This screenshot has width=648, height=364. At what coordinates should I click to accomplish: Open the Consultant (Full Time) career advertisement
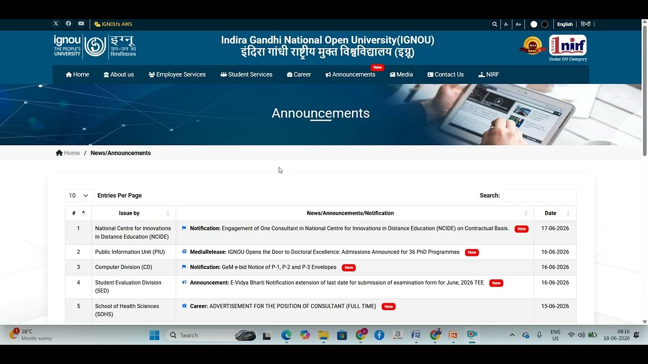283,306
